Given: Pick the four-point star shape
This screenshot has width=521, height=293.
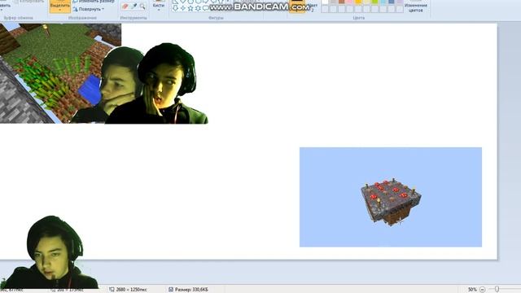Looking at the screenshot, I should [182, 8].
